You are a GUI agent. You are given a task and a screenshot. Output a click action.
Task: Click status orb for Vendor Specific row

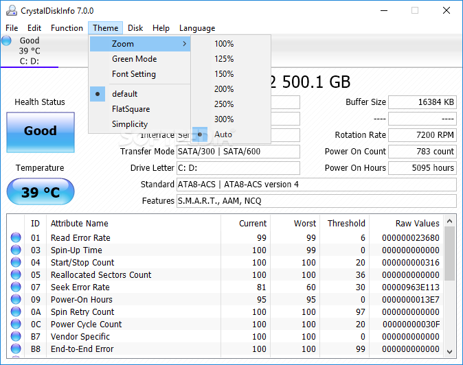click(16, 337)
